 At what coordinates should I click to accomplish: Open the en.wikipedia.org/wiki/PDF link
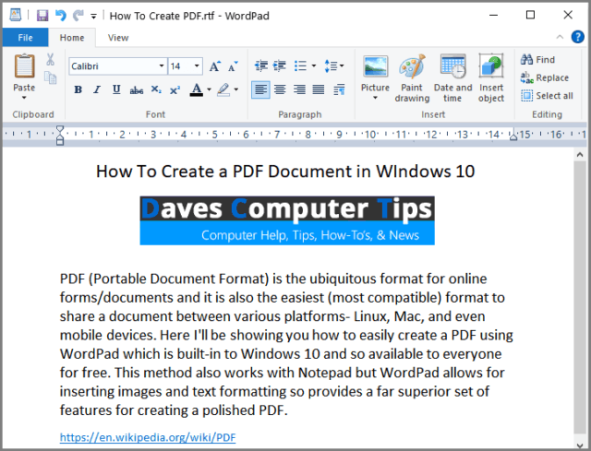pos(148,437)
